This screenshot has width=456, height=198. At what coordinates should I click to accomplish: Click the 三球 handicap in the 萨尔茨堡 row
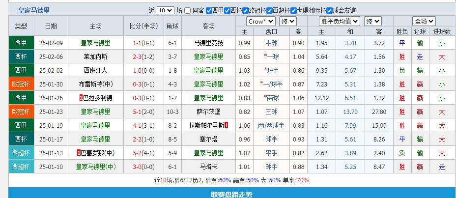tap(271, 112)
